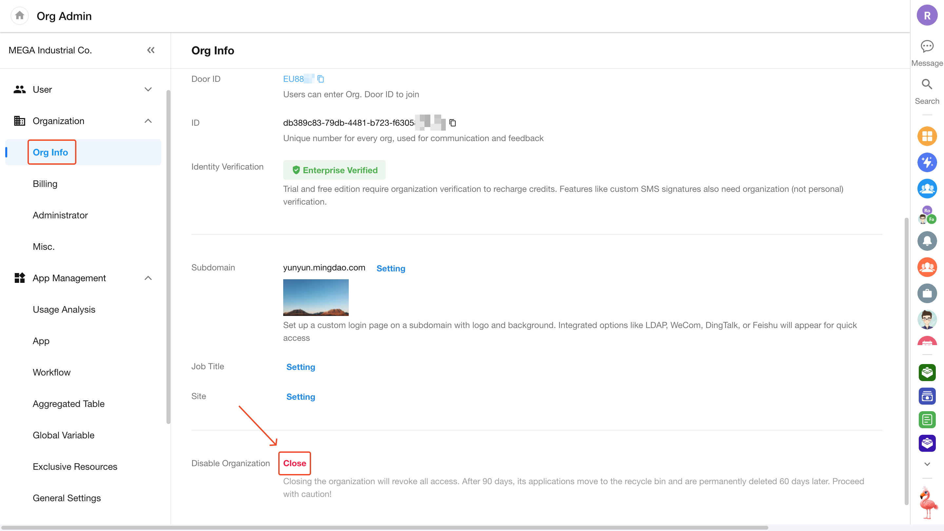Open Search from right sidebar
The height and width of the screenshot is (531, 944).
click(x=927, y=84)
